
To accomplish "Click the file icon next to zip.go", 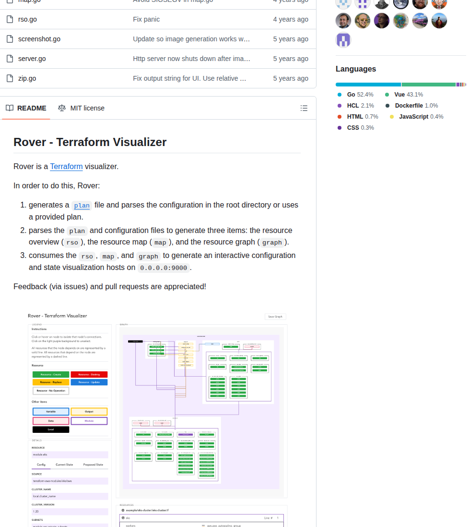I will [10, 78].
